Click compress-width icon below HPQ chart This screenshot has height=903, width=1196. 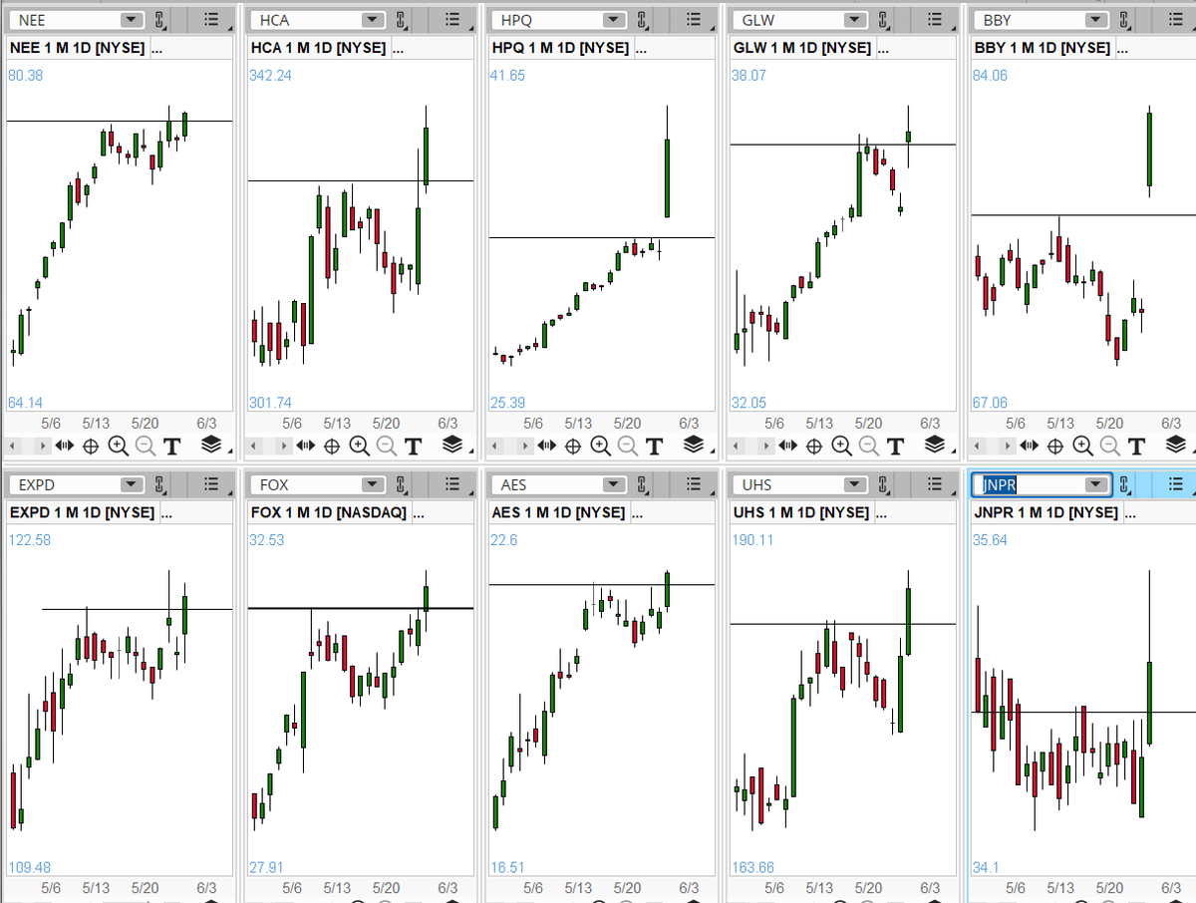546,446
